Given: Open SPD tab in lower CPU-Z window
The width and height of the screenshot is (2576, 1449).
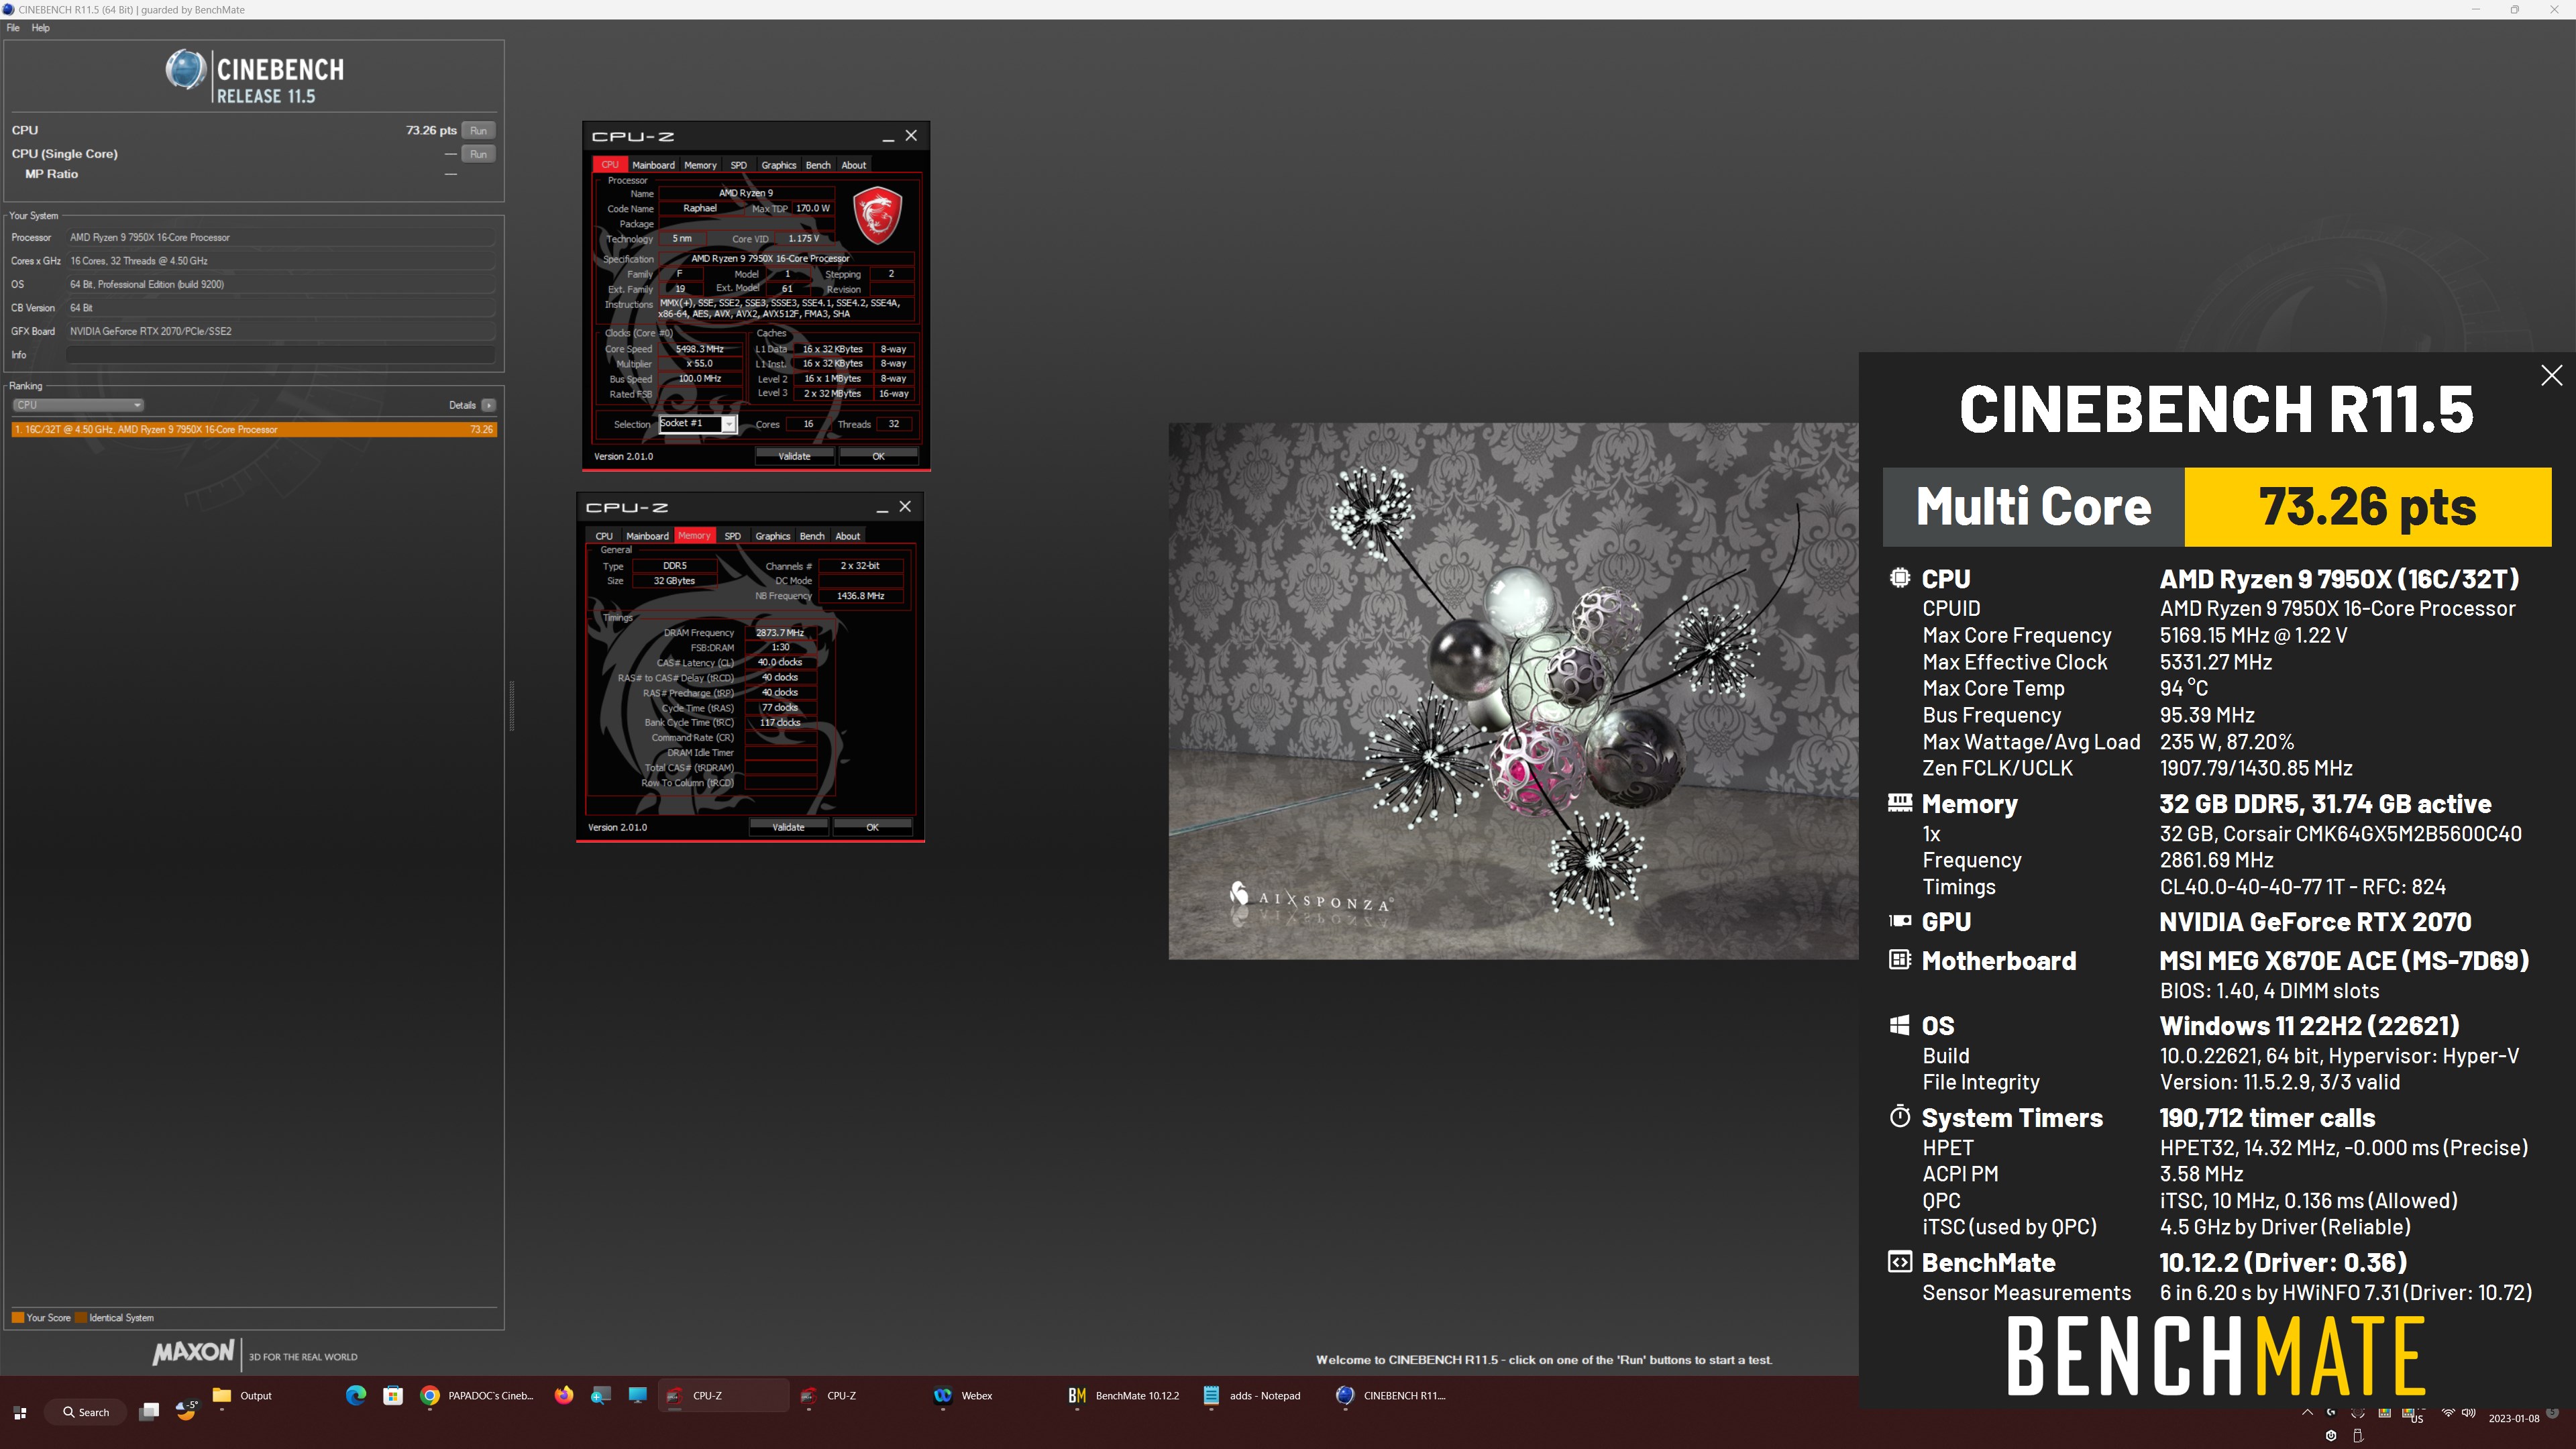Looking at the screenshot, I should coord(732,536).
